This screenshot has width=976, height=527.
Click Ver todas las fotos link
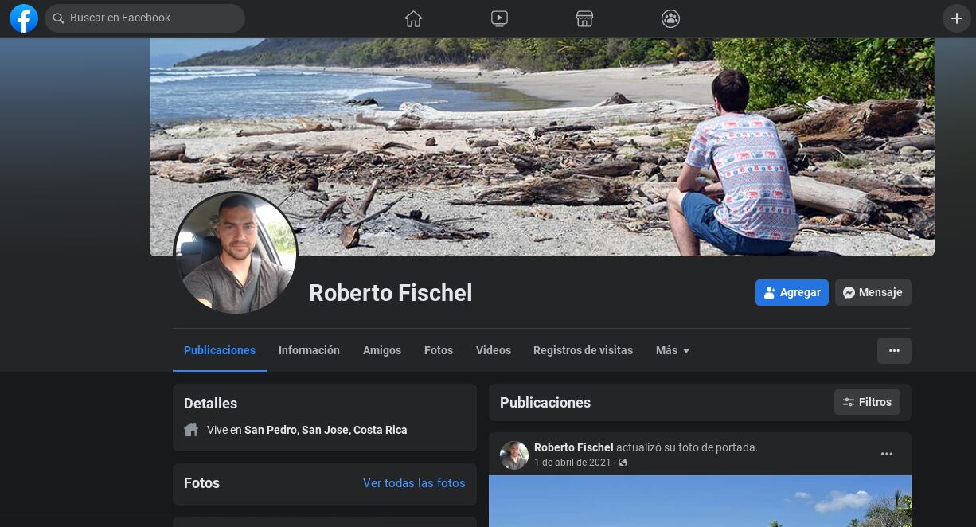click(414, 483)
